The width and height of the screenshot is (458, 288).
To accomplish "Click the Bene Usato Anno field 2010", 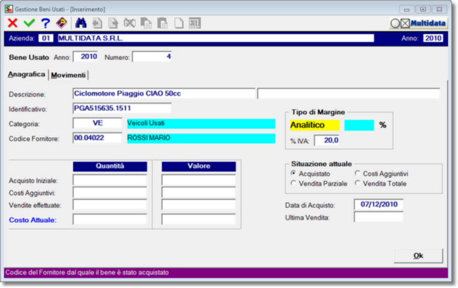I will pyautogui.click(x=85, y=56).
